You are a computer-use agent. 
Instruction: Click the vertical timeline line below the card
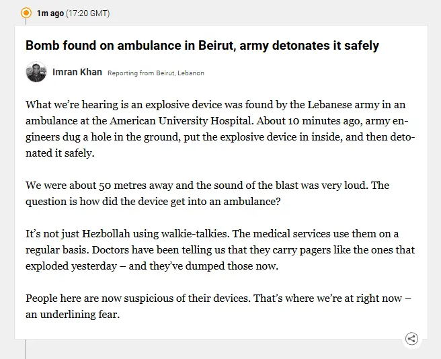26,350
